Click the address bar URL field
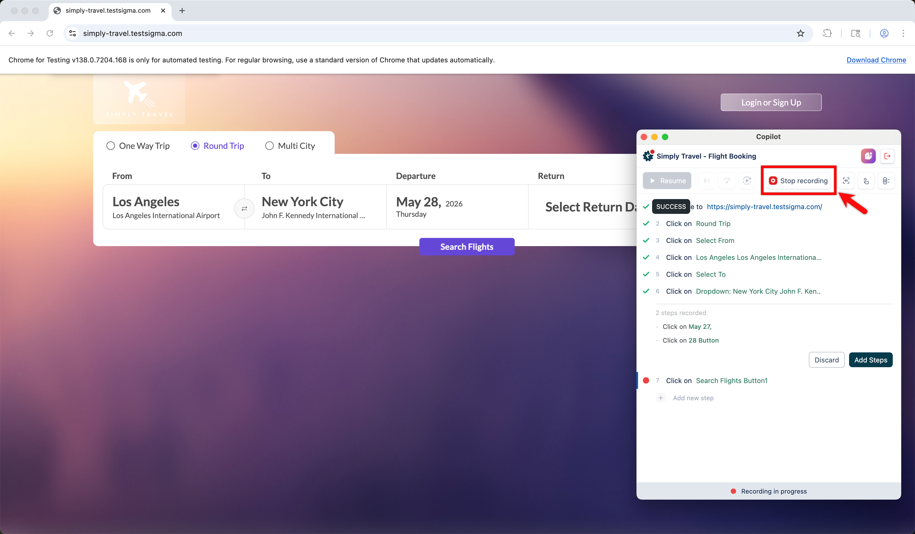The width and height of the screenshot is (915, 534). pyautogui.click(x=438, y=33)
